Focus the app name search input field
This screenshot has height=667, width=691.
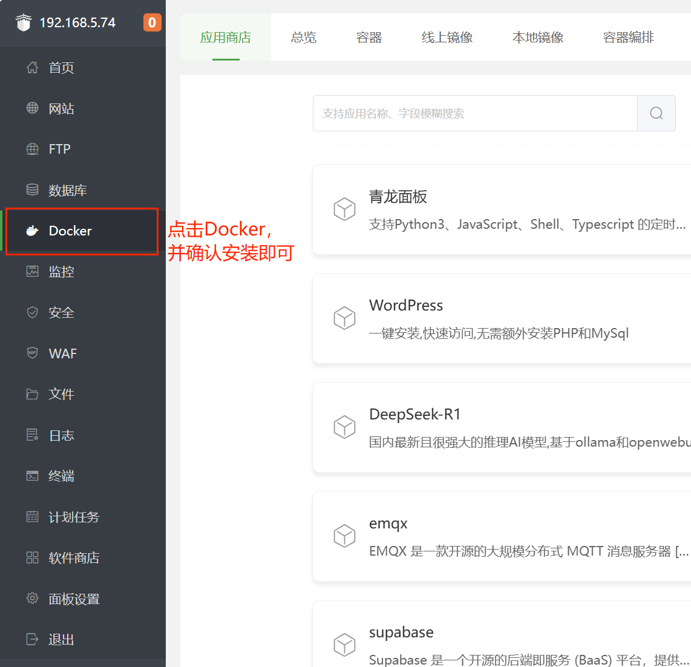coord(475,113)
